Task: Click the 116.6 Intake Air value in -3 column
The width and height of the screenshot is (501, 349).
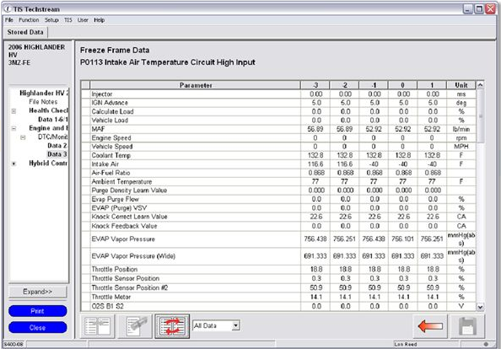Action: point(315,164)
